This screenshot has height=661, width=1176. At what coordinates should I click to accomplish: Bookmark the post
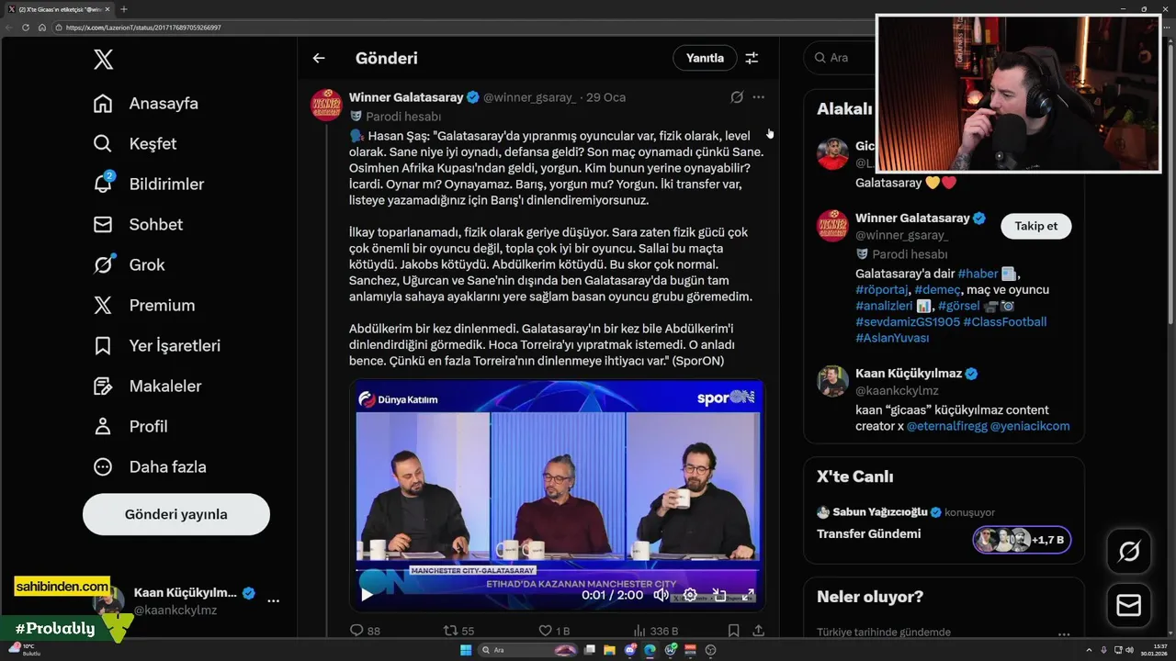click(733, 631)
